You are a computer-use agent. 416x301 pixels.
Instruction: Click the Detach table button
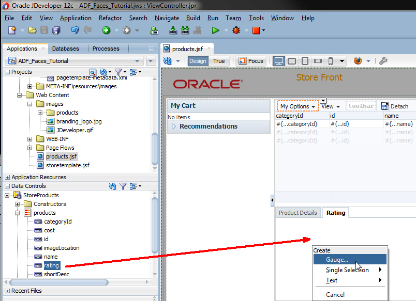[x=395, y=106]
